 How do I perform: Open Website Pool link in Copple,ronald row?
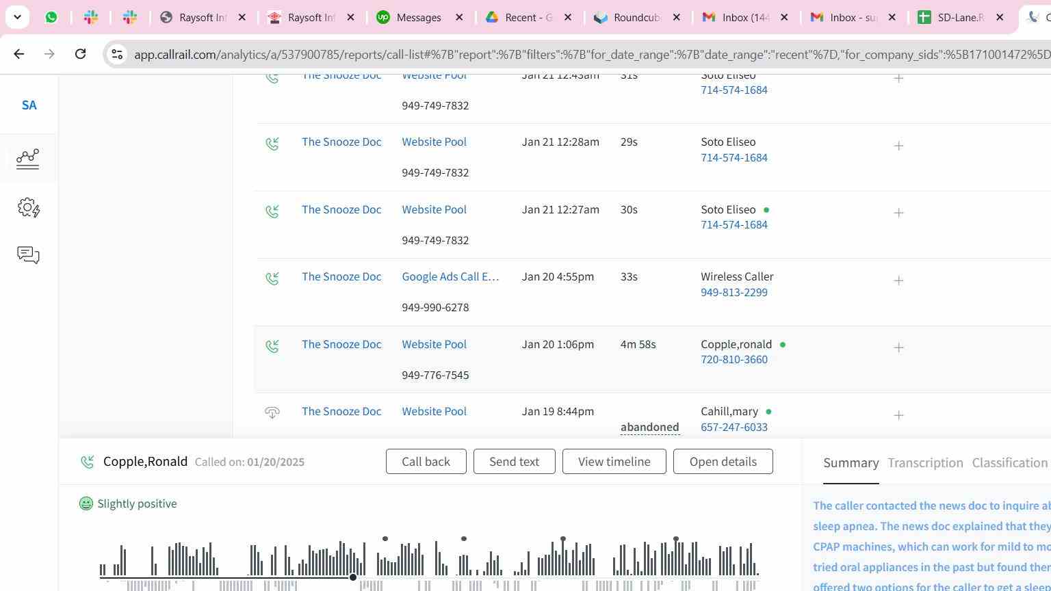click(x=434, y=344)
